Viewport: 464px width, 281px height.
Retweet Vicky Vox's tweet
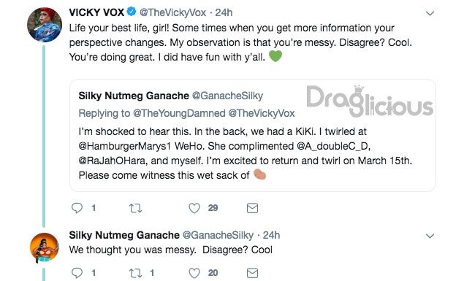coord(135,209)
